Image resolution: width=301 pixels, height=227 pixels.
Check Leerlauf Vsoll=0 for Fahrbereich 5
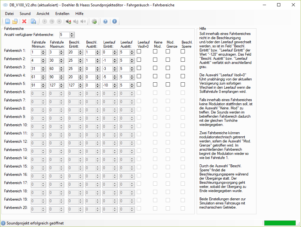[139, 85]
